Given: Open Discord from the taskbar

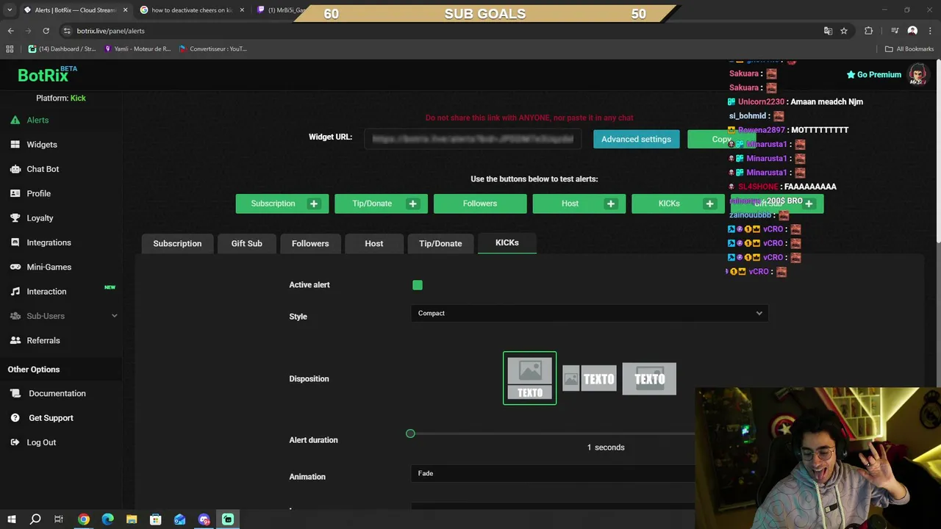Looking at the screenshot, I should click(204, 519).
